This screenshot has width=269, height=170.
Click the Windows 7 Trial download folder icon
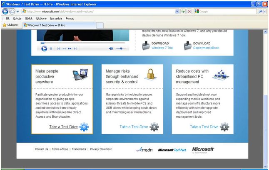146,46
